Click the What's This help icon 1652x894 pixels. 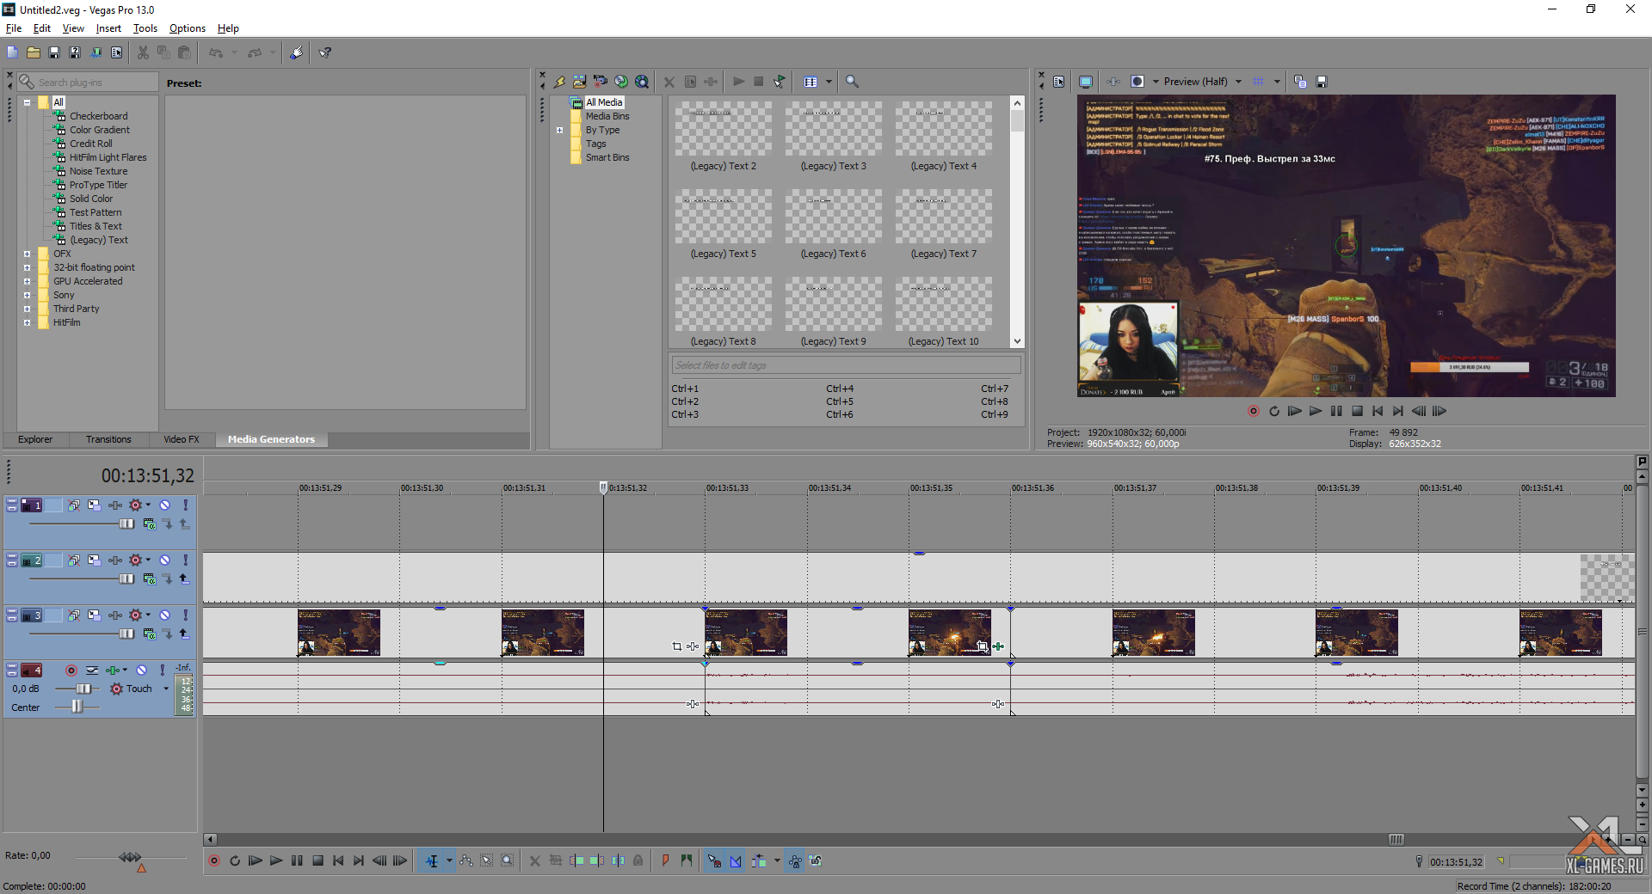pyautogui.click(x=325, y=52)
